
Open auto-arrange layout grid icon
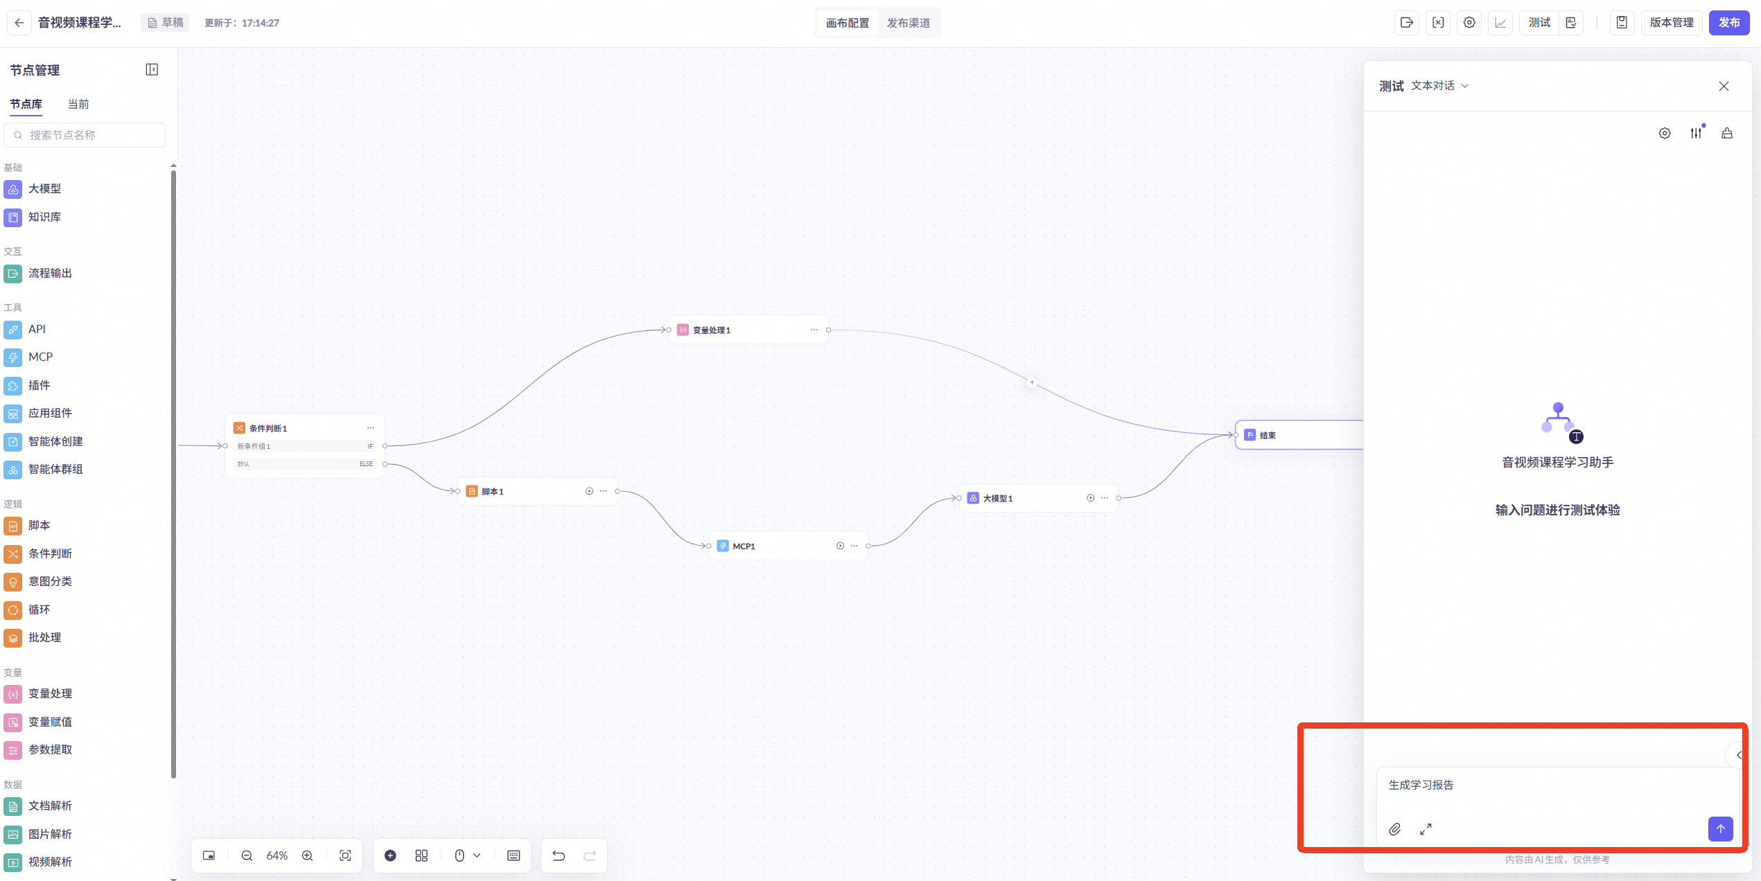[421, 855]
